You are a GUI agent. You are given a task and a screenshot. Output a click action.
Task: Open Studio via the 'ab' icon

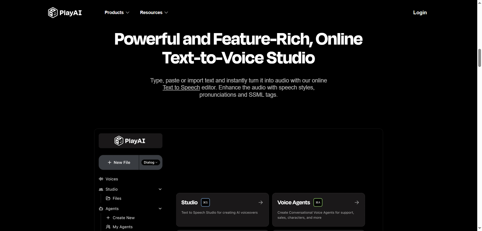[101, 189]
